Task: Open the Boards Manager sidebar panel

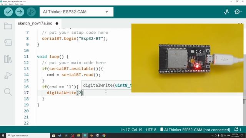Action: (8, 43)
